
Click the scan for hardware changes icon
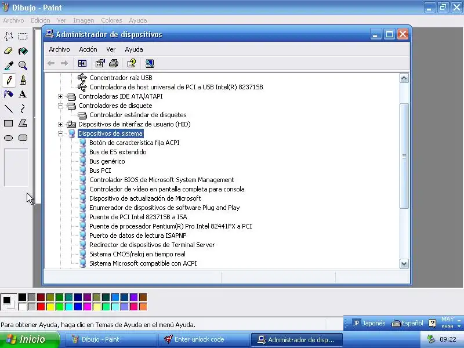click(150, 63)
